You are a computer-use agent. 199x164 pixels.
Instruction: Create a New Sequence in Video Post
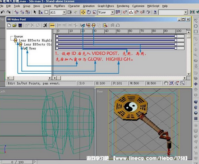tap(9, 25)
